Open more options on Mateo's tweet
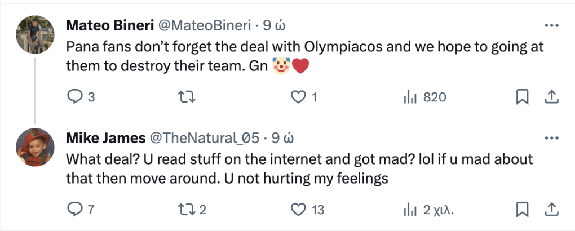 coord(550,26)
